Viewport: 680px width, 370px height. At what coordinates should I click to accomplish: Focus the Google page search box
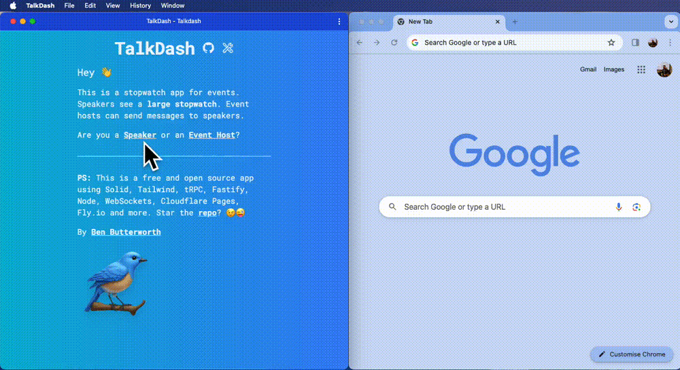(514, 207)
